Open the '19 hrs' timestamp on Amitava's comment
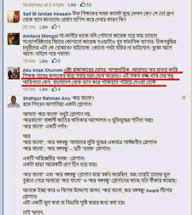The width and height of the screenshot is (192, 215). click(29, 61)
